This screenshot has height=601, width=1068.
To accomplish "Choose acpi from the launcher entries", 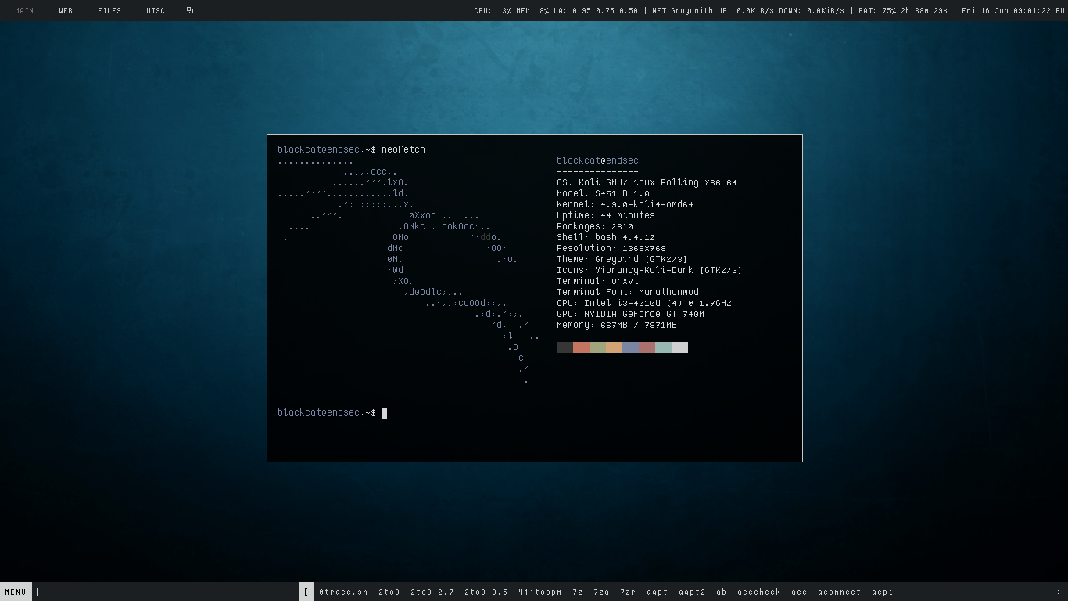I will click(882, 592).
